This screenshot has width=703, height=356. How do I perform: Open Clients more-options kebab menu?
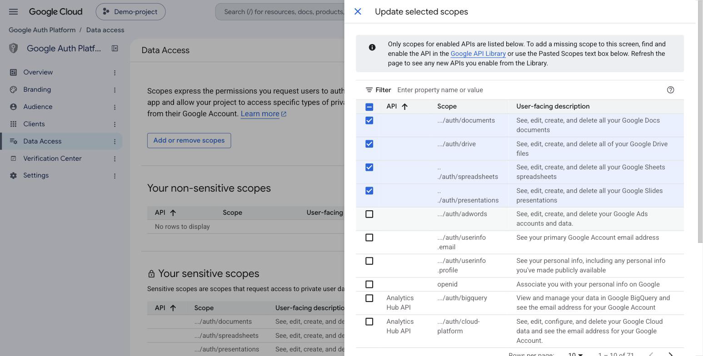[115, 124]
